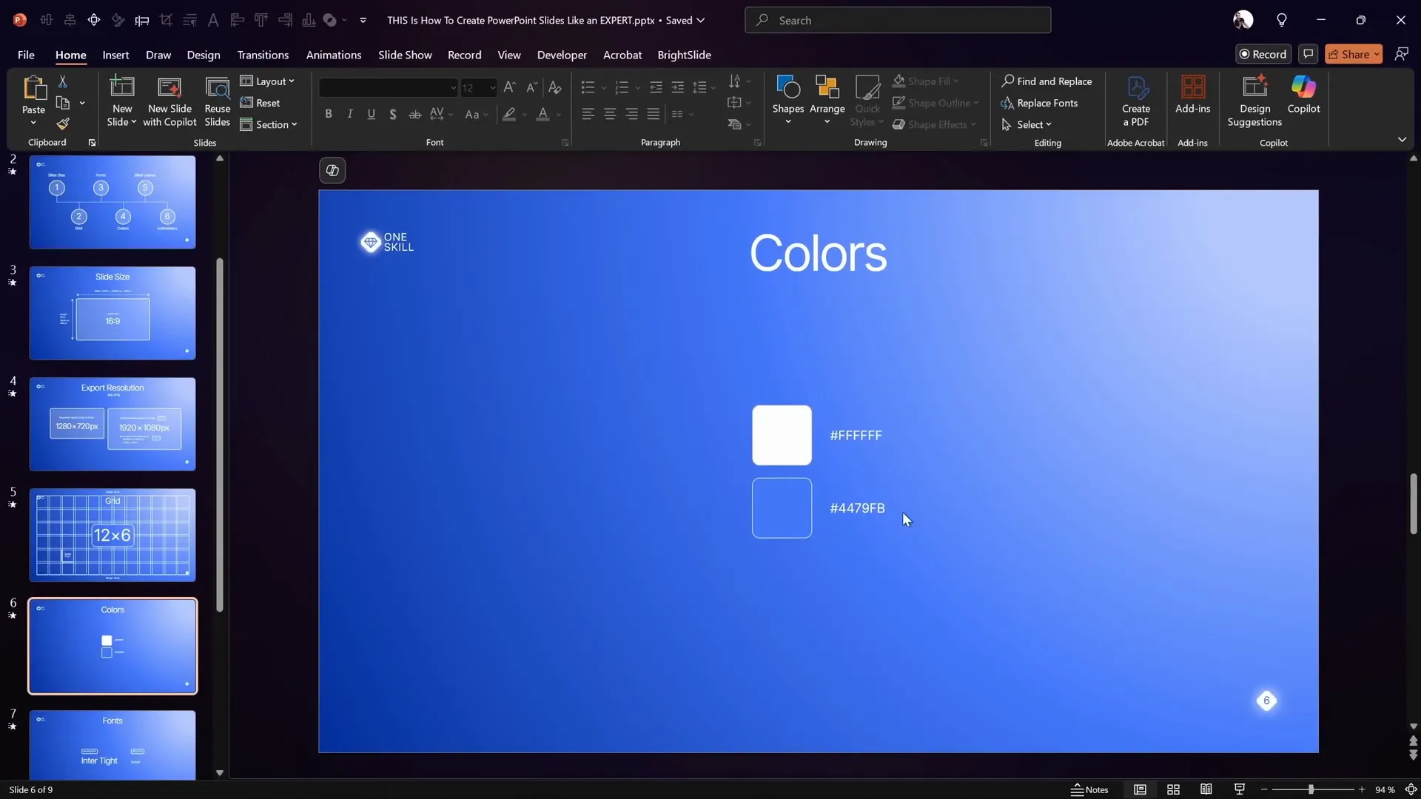This screenshot has height=799, width=1421.
Task: Open Find and Replace
Action: click(x=1047, y=81)
